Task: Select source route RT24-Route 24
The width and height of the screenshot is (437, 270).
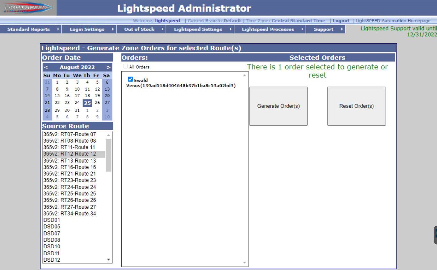Action: tap(74, 187)
